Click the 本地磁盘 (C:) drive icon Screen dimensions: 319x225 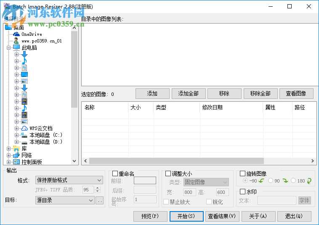(24, 135)
